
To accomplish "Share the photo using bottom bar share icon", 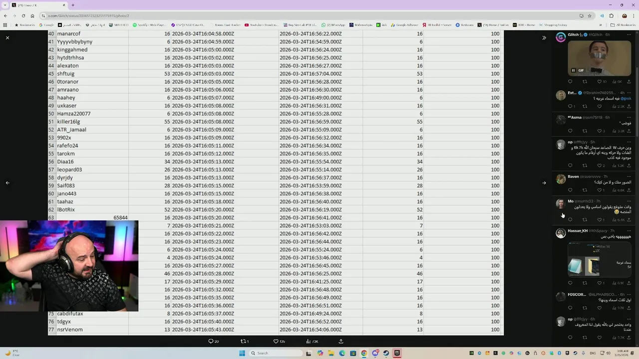I will pos(341,341).
